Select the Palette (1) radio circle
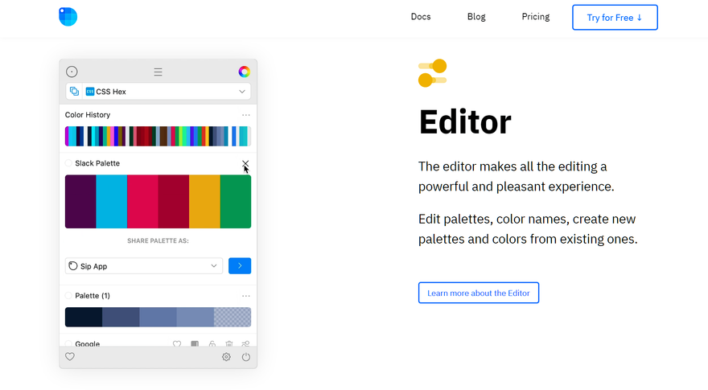 [x=68, y=296]
